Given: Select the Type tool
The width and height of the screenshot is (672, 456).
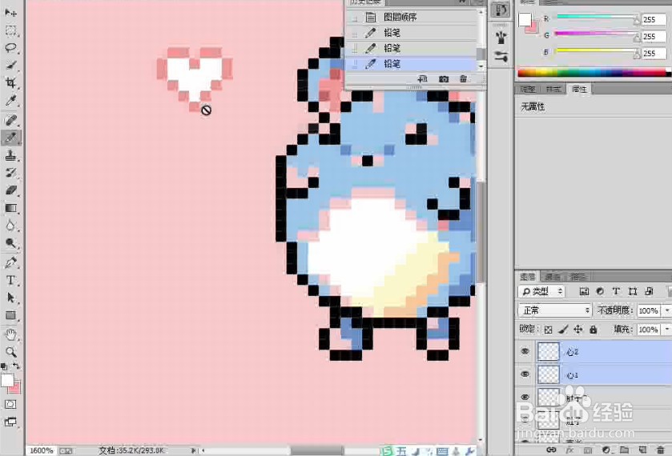Looking at the screenshot, I should [x=10, y=280].
